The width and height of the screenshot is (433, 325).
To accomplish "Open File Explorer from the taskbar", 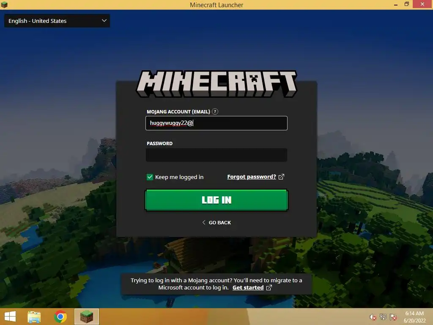I will click(x=34, y=317).
